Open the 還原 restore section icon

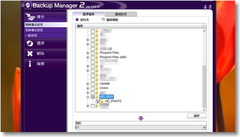[30, 43]
